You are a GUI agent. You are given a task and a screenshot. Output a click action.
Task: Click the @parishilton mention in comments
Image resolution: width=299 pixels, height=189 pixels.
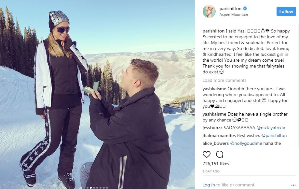pos(274,135)
